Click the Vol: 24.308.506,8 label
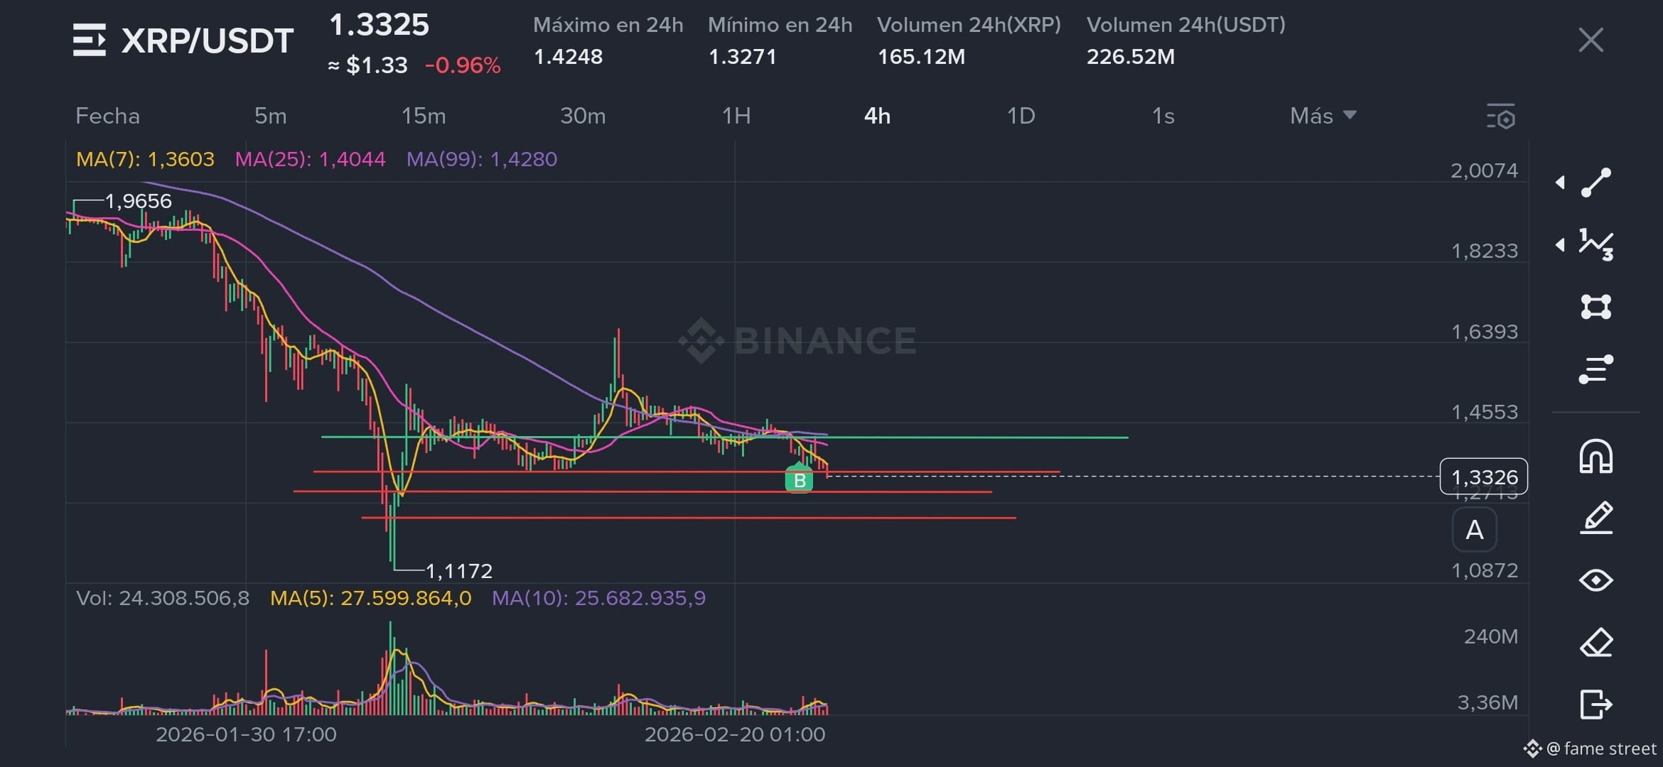The height and width of the screenshot is (767, 1663). pos(163,598)
